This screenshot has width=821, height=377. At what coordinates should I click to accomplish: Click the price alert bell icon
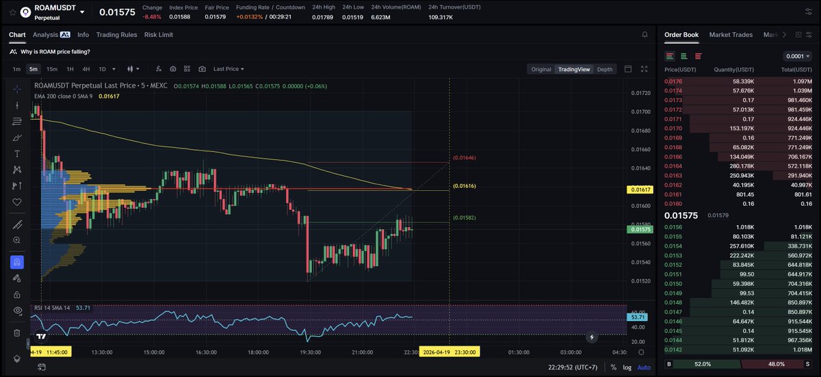[x=644, y=34]
